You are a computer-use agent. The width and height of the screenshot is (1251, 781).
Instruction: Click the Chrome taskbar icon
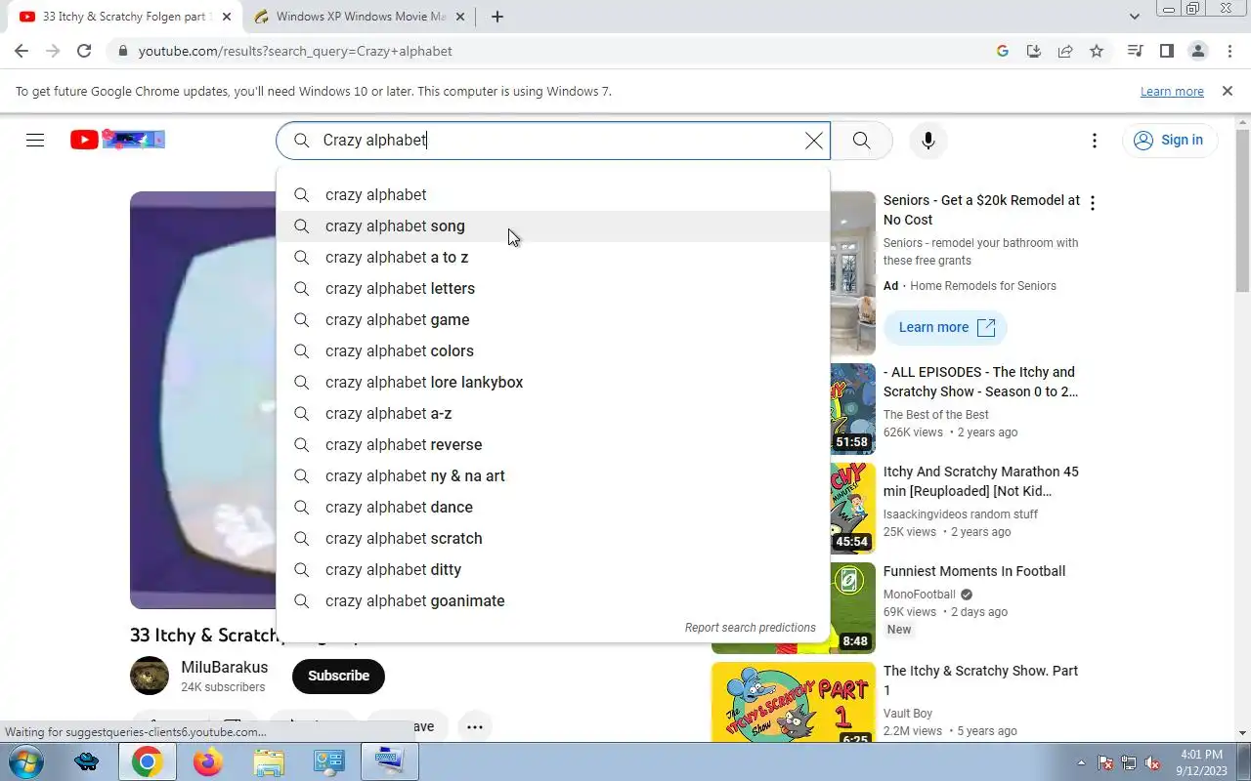[x=147, y=761]
